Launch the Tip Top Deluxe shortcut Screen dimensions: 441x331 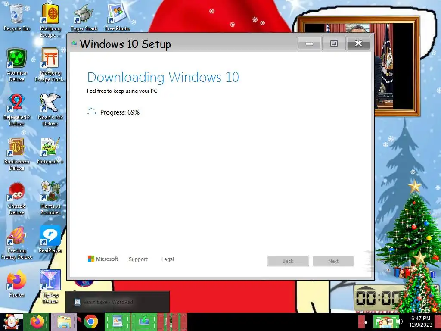pos(50,287)
